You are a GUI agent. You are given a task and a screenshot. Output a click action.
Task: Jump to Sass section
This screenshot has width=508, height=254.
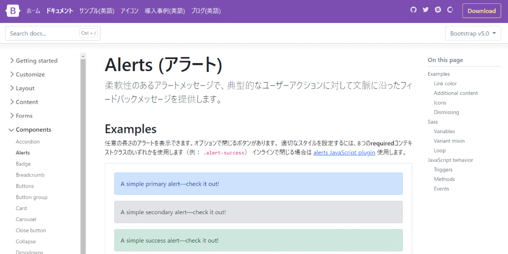433,122
